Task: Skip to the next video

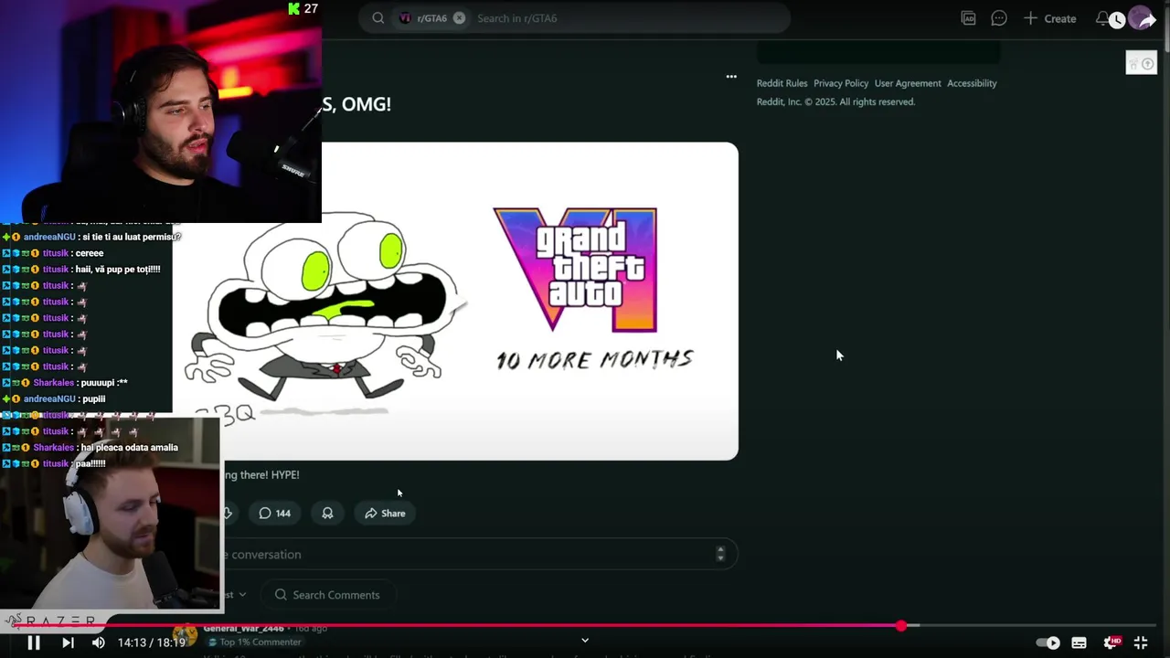Action: [x=68, y=642]
